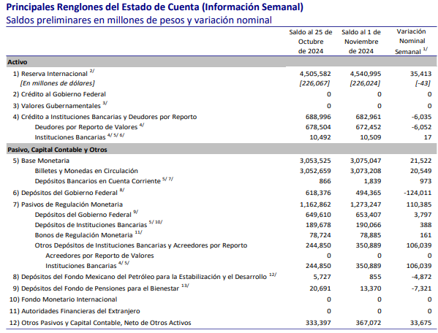This screenshot has height=333, width=438.
Task: Click variation value -124,011
Action: pos(418,193)
